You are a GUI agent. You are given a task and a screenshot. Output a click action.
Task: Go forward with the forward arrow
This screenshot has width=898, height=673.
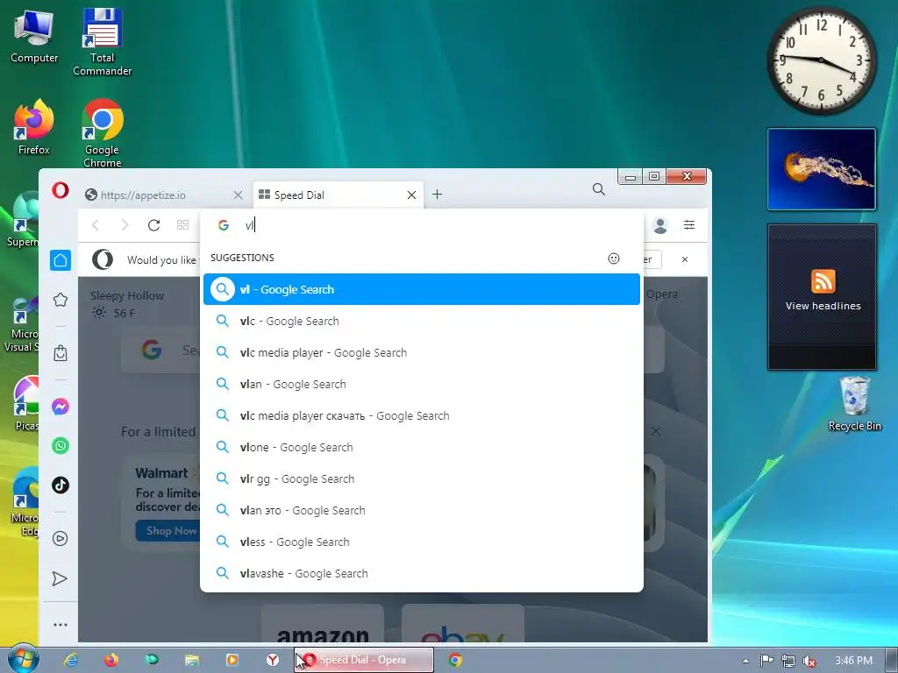pos(125,225)
